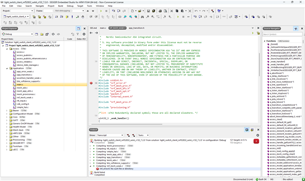The width and height of the screenshot is (305, 181).
Task: Click the green Start Debugging arrow beside Frame
Action: pos(101,11)
